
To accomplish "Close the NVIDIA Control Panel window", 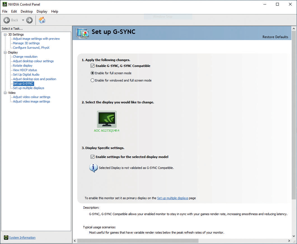I will tap(290, 4).
